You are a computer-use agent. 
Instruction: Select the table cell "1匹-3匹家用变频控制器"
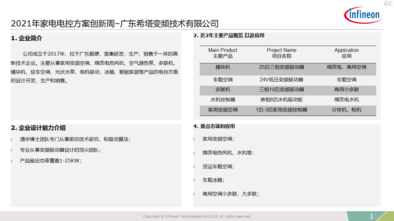[x=282, y=110]
